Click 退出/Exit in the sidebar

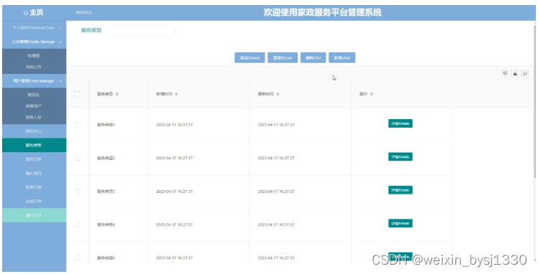tap(34, 215)
